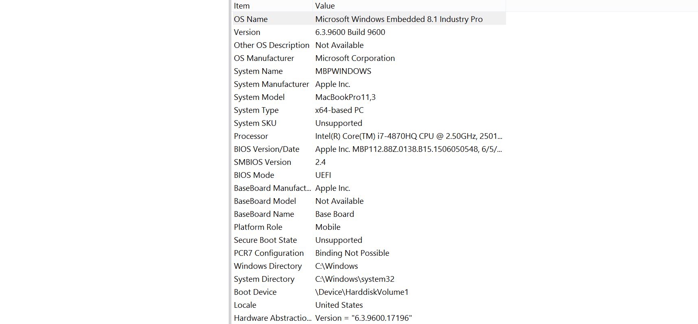This screenshot has height=324, width=698.
Task: Select the System Name row MBPWINDOWS
Action: pos(369,71)
